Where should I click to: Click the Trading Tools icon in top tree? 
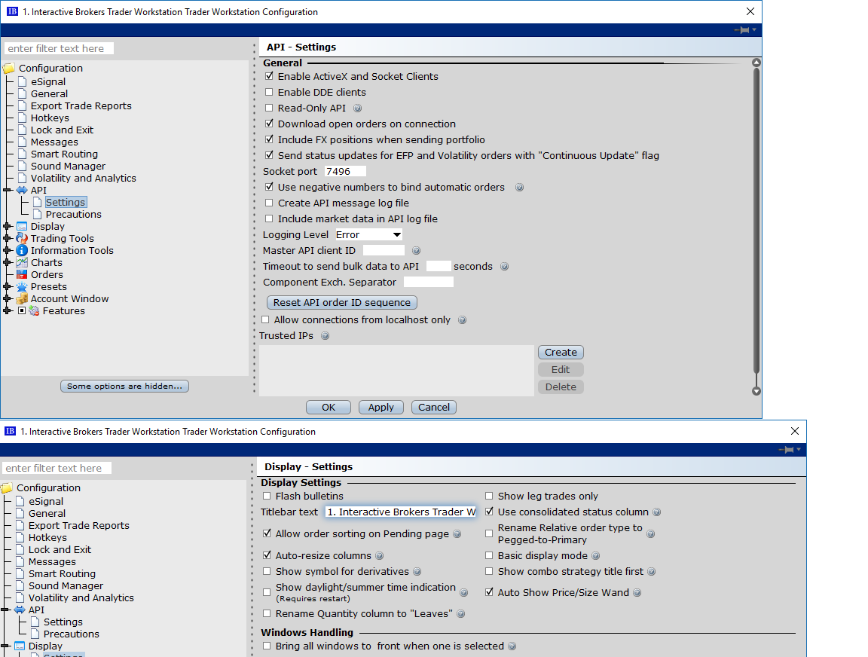(x=22, y=239)
